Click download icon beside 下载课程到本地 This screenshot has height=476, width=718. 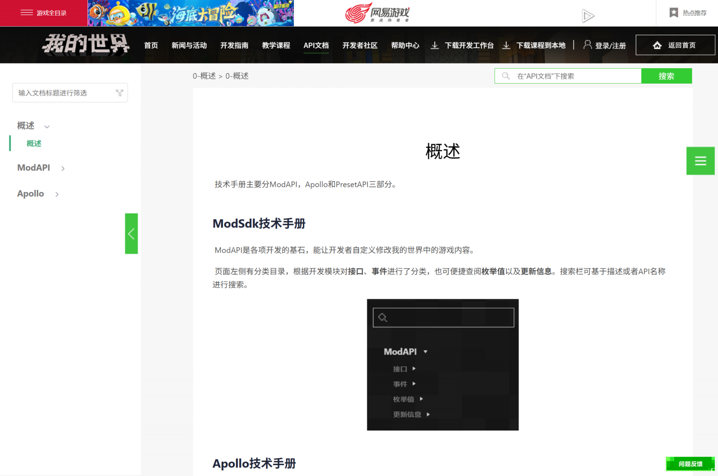coord(506,45)
